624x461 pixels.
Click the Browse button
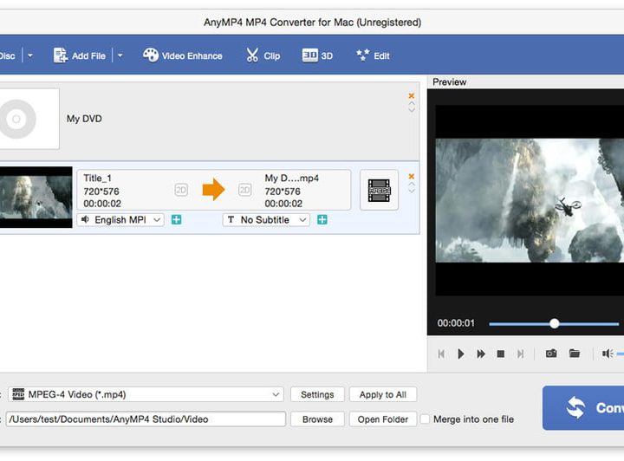pyautogui.click(x=317, y=419)
